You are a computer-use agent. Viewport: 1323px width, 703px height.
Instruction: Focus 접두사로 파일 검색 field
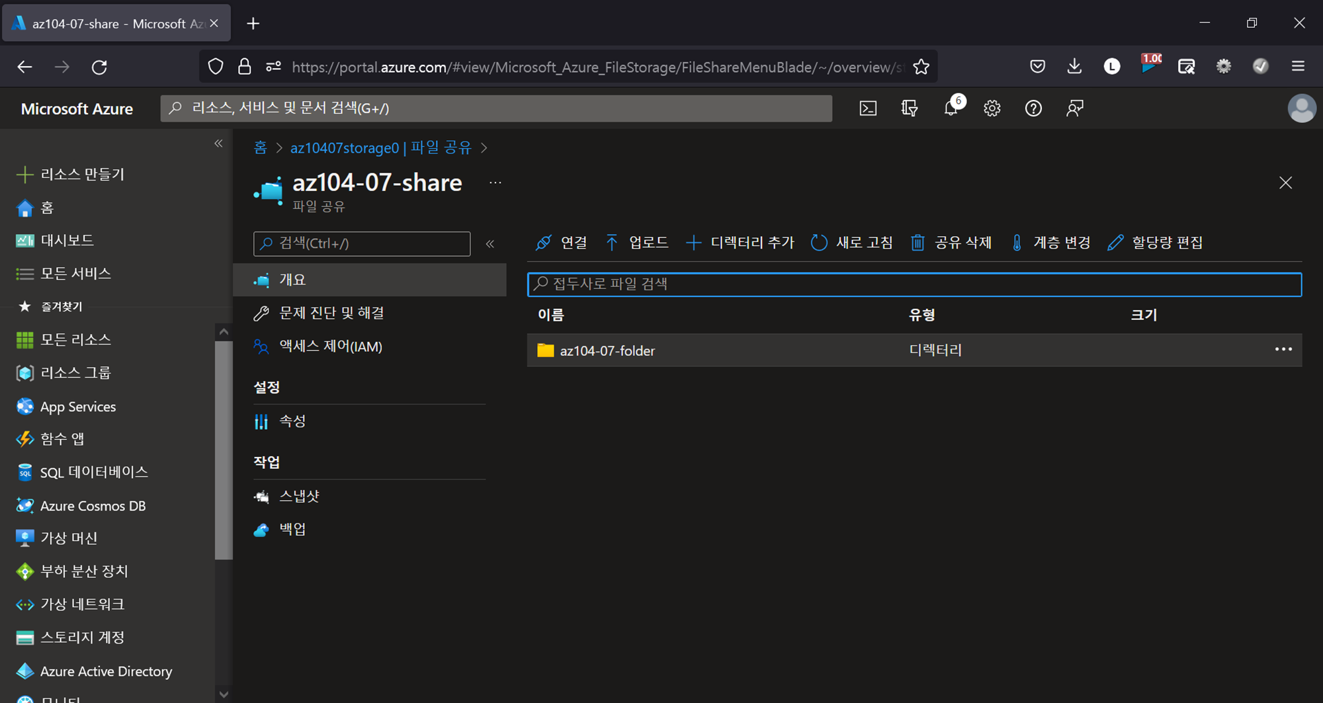(x=914, y=284)
